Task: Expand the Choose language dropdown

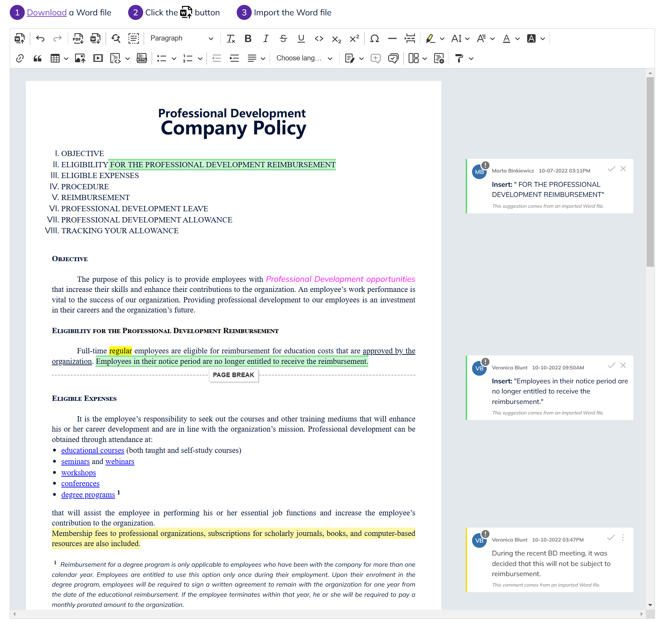Action: (304, 58)
